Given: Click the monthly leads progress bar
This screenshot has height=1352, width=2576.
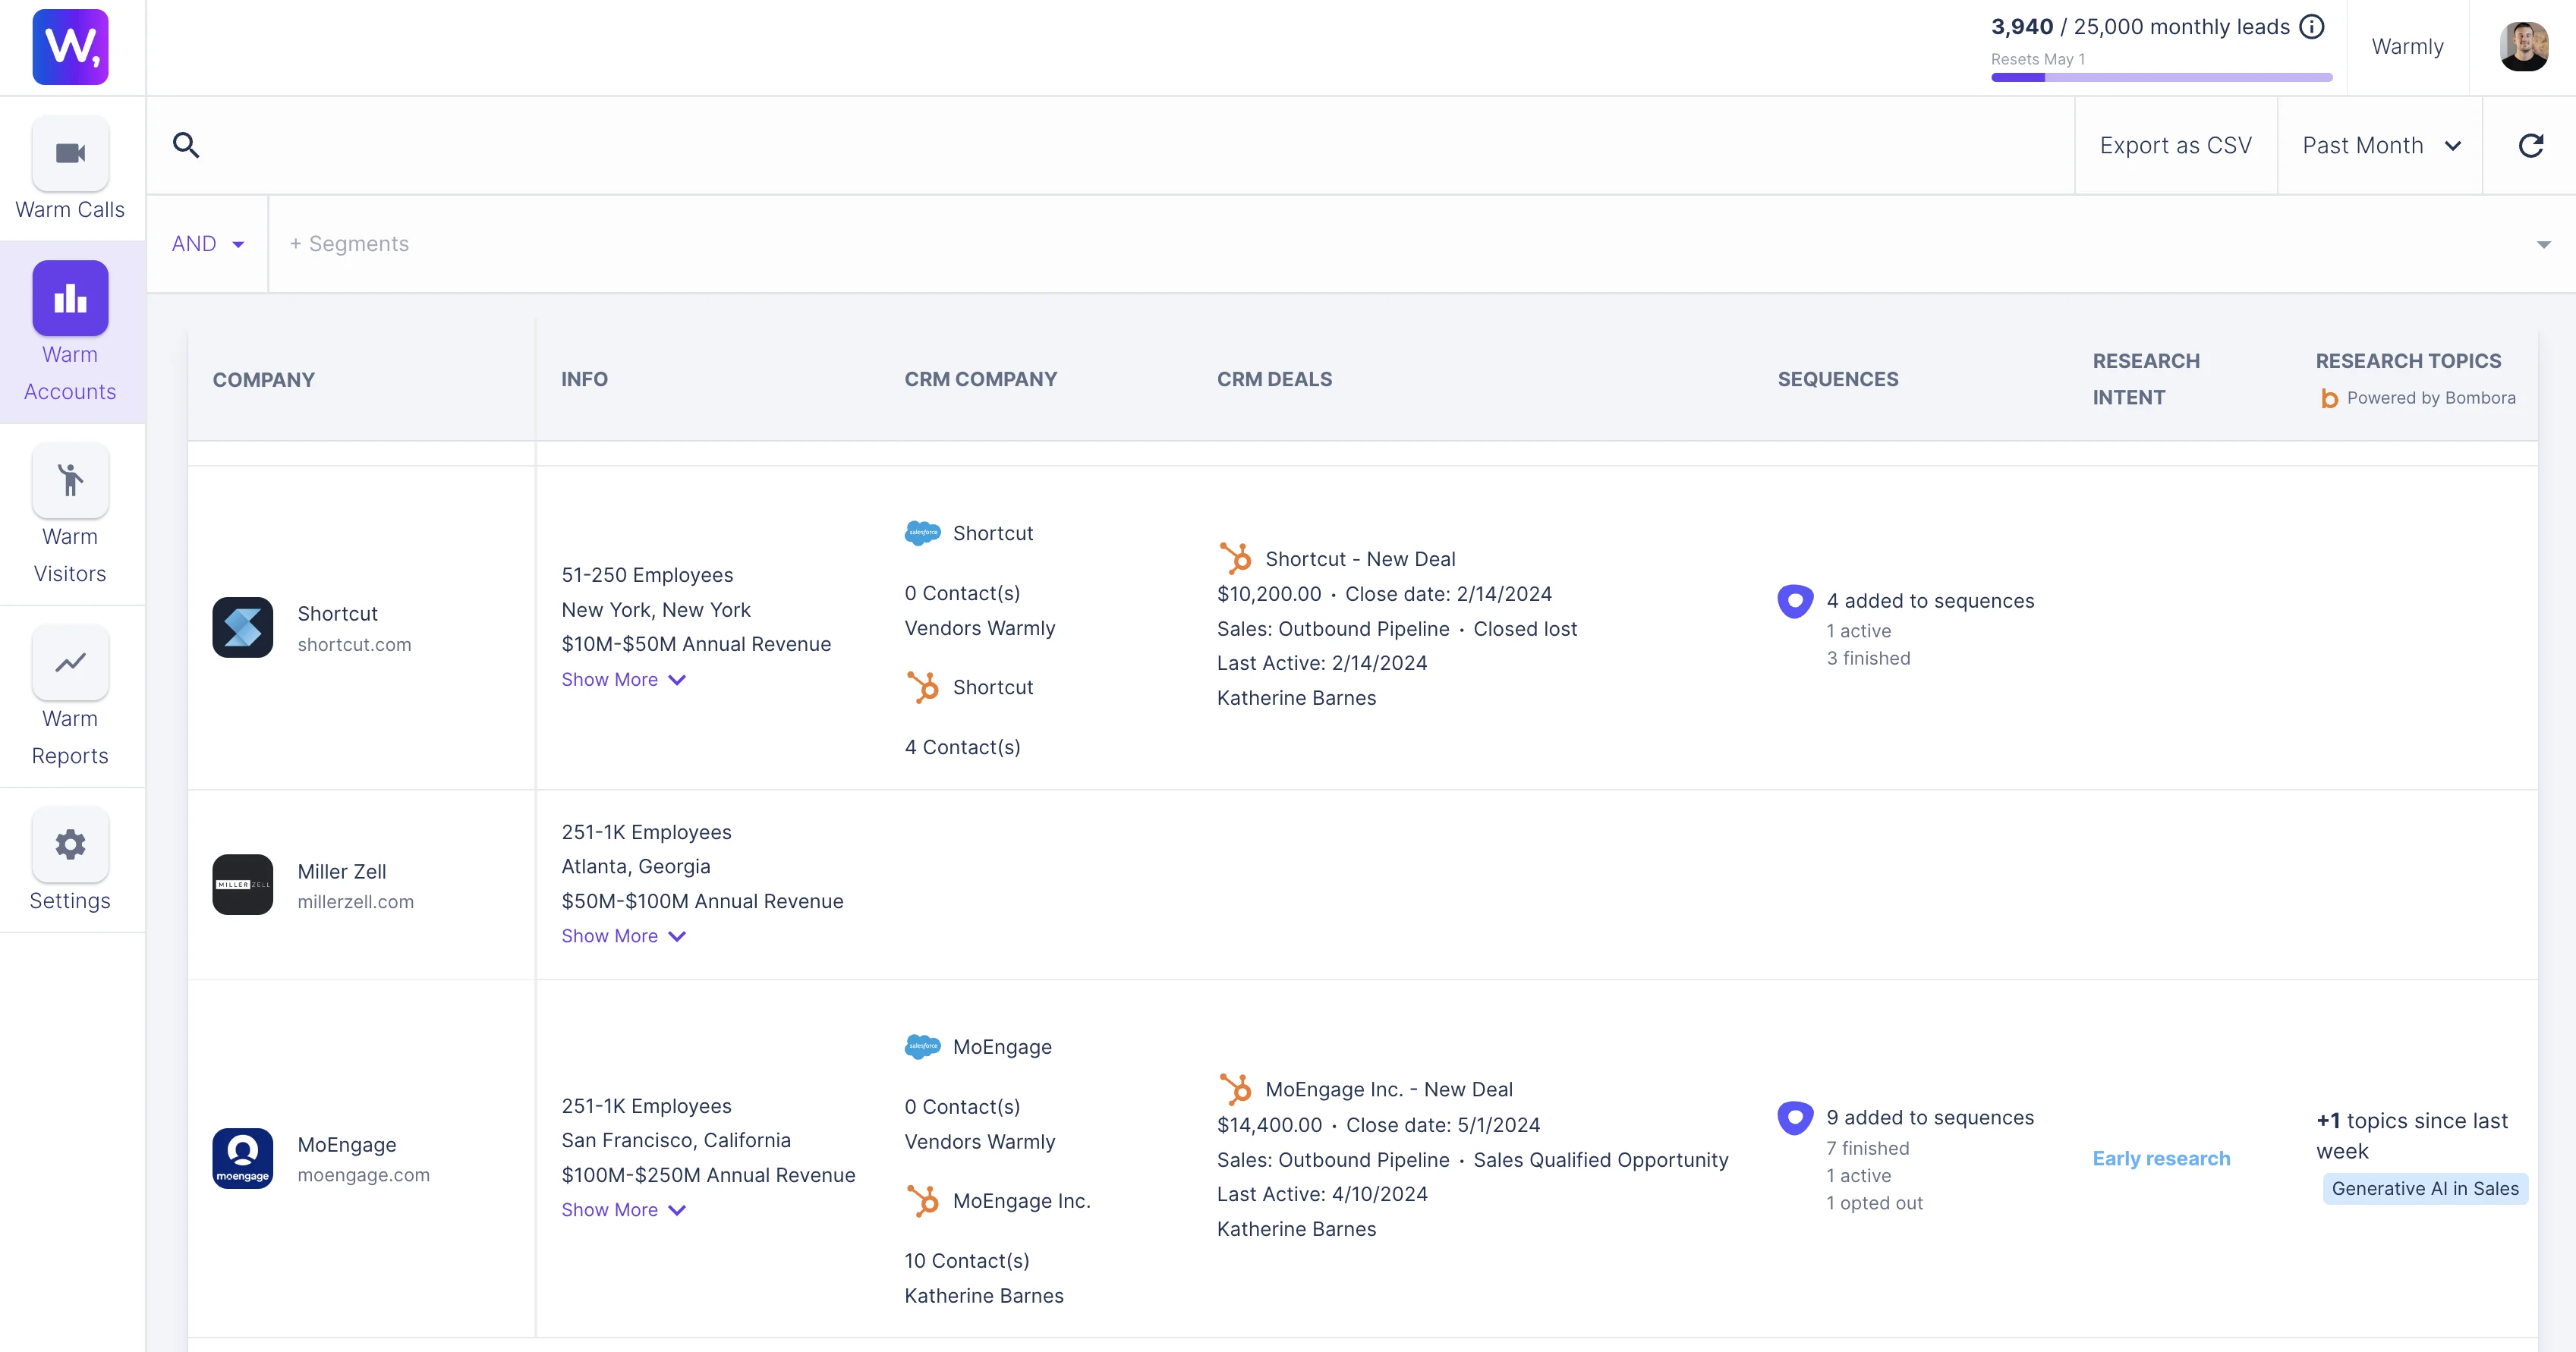Looking at the screenshot, I should (x=2161, y=77).
